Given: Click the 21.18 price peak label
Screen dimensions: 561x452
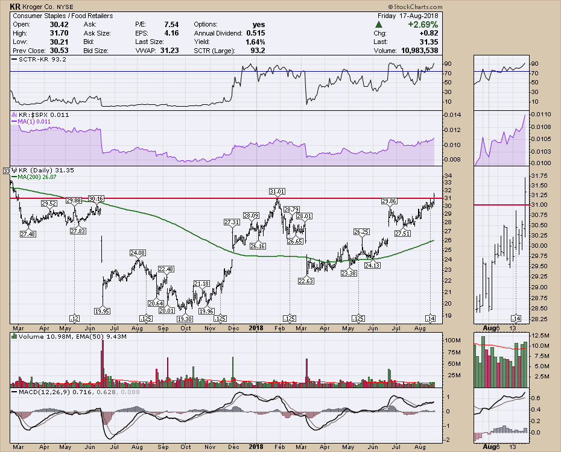Looking at the screenshot, I should pos(201,284).
